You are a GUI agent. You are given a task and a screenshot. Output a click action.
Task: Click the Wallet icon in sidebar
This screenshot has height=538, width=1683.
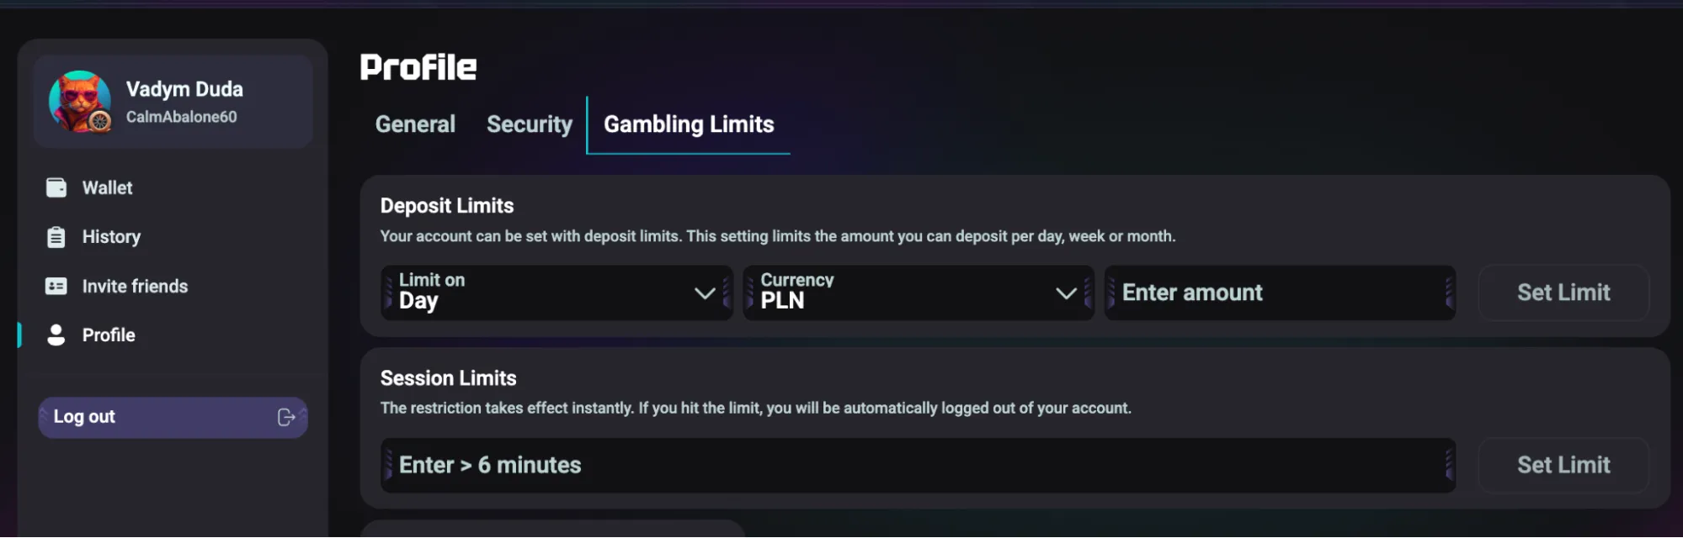point(56,187)
